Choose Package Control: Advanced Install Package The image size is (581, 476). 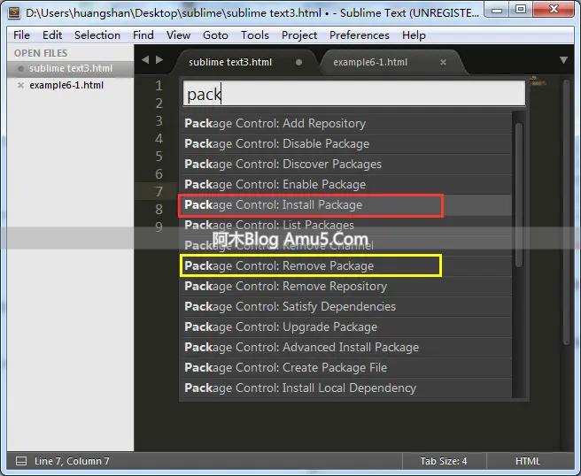[346, 347]
